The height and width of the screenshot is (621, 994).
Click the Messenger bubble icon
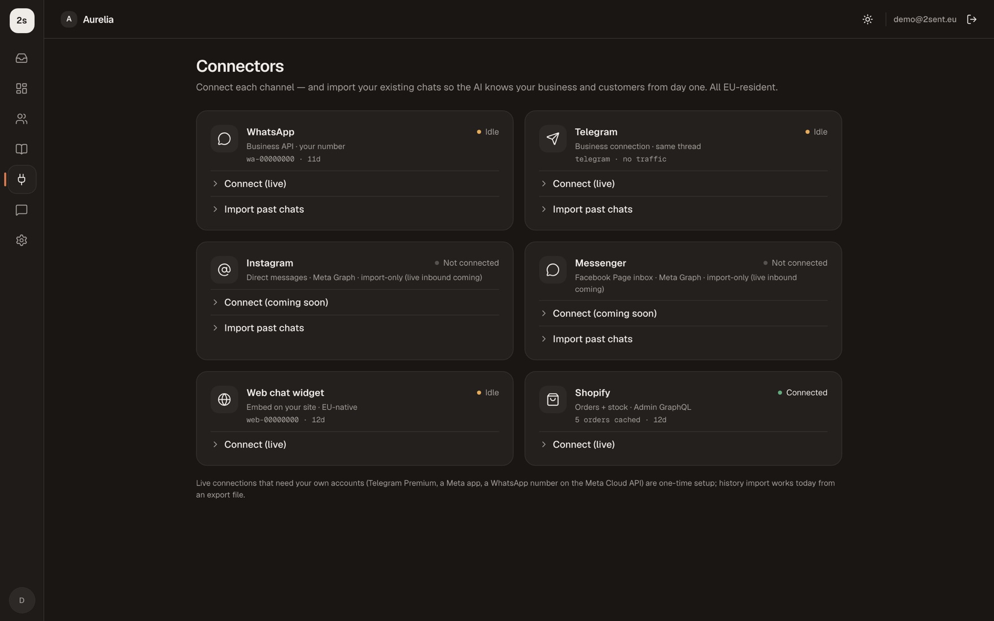(x=553, y=270)
